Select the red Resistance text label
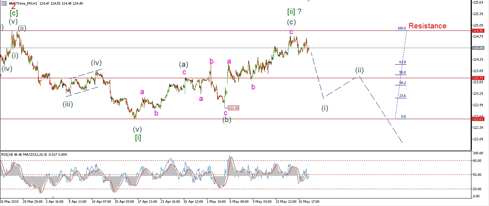Screen dimensions: 489x206 point(427,26)
